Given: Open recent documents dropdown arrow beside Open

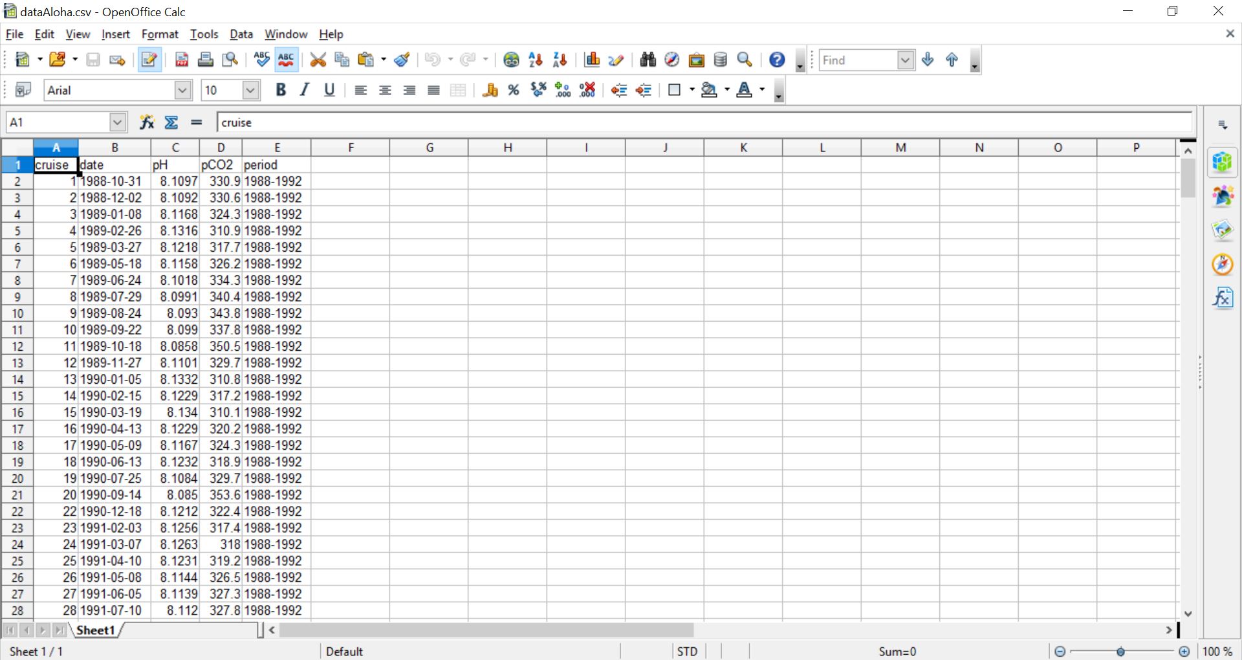Looking at the screenshot, I should (x=75, y=60).
